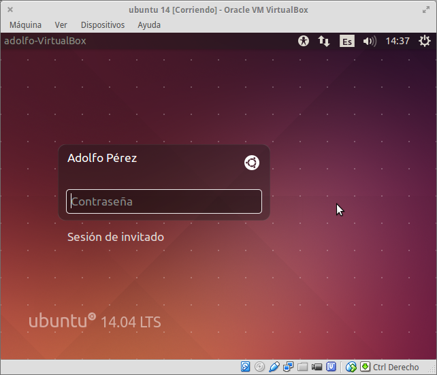Open the Máquina menu

coord(25,25)
